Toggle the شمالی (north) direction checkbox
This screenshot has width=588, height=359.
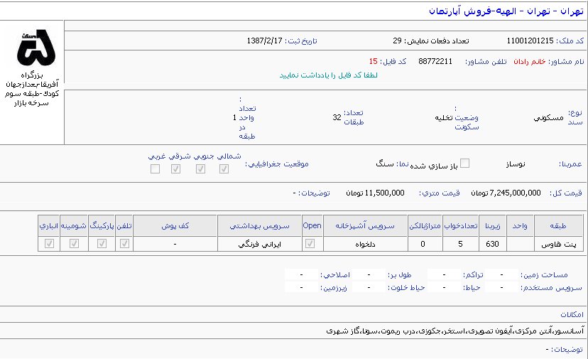click(x=224, y=168)
